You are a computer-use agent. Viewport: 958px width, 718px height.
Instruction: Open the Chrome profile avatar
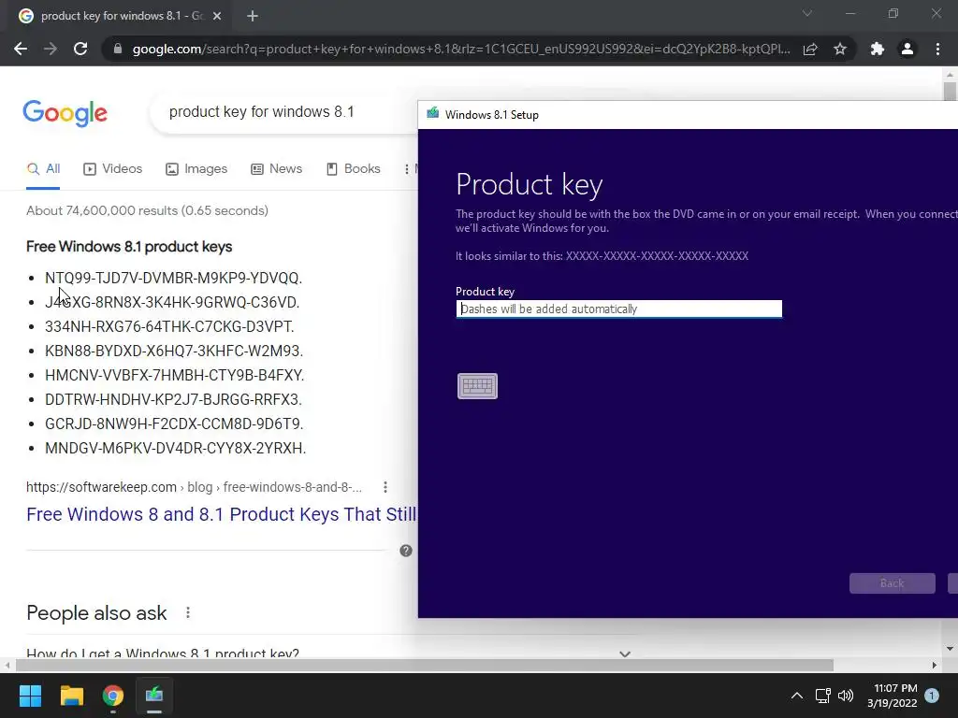907,49
